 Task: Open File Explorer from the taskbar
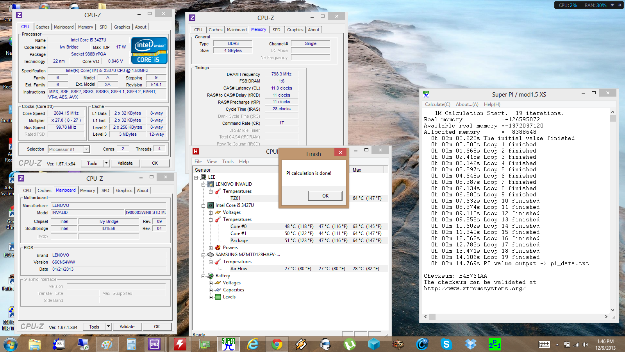point(35,344)
